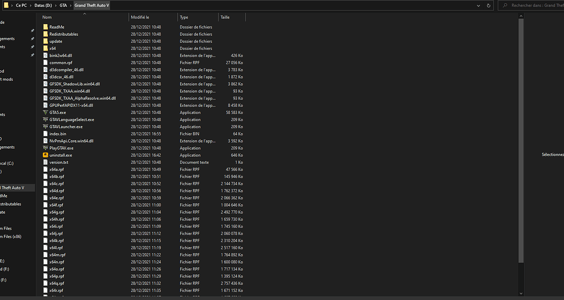Select the GTAVLauncher.exe icon
This screenshot has width=564, height=300.
[45, 127]
